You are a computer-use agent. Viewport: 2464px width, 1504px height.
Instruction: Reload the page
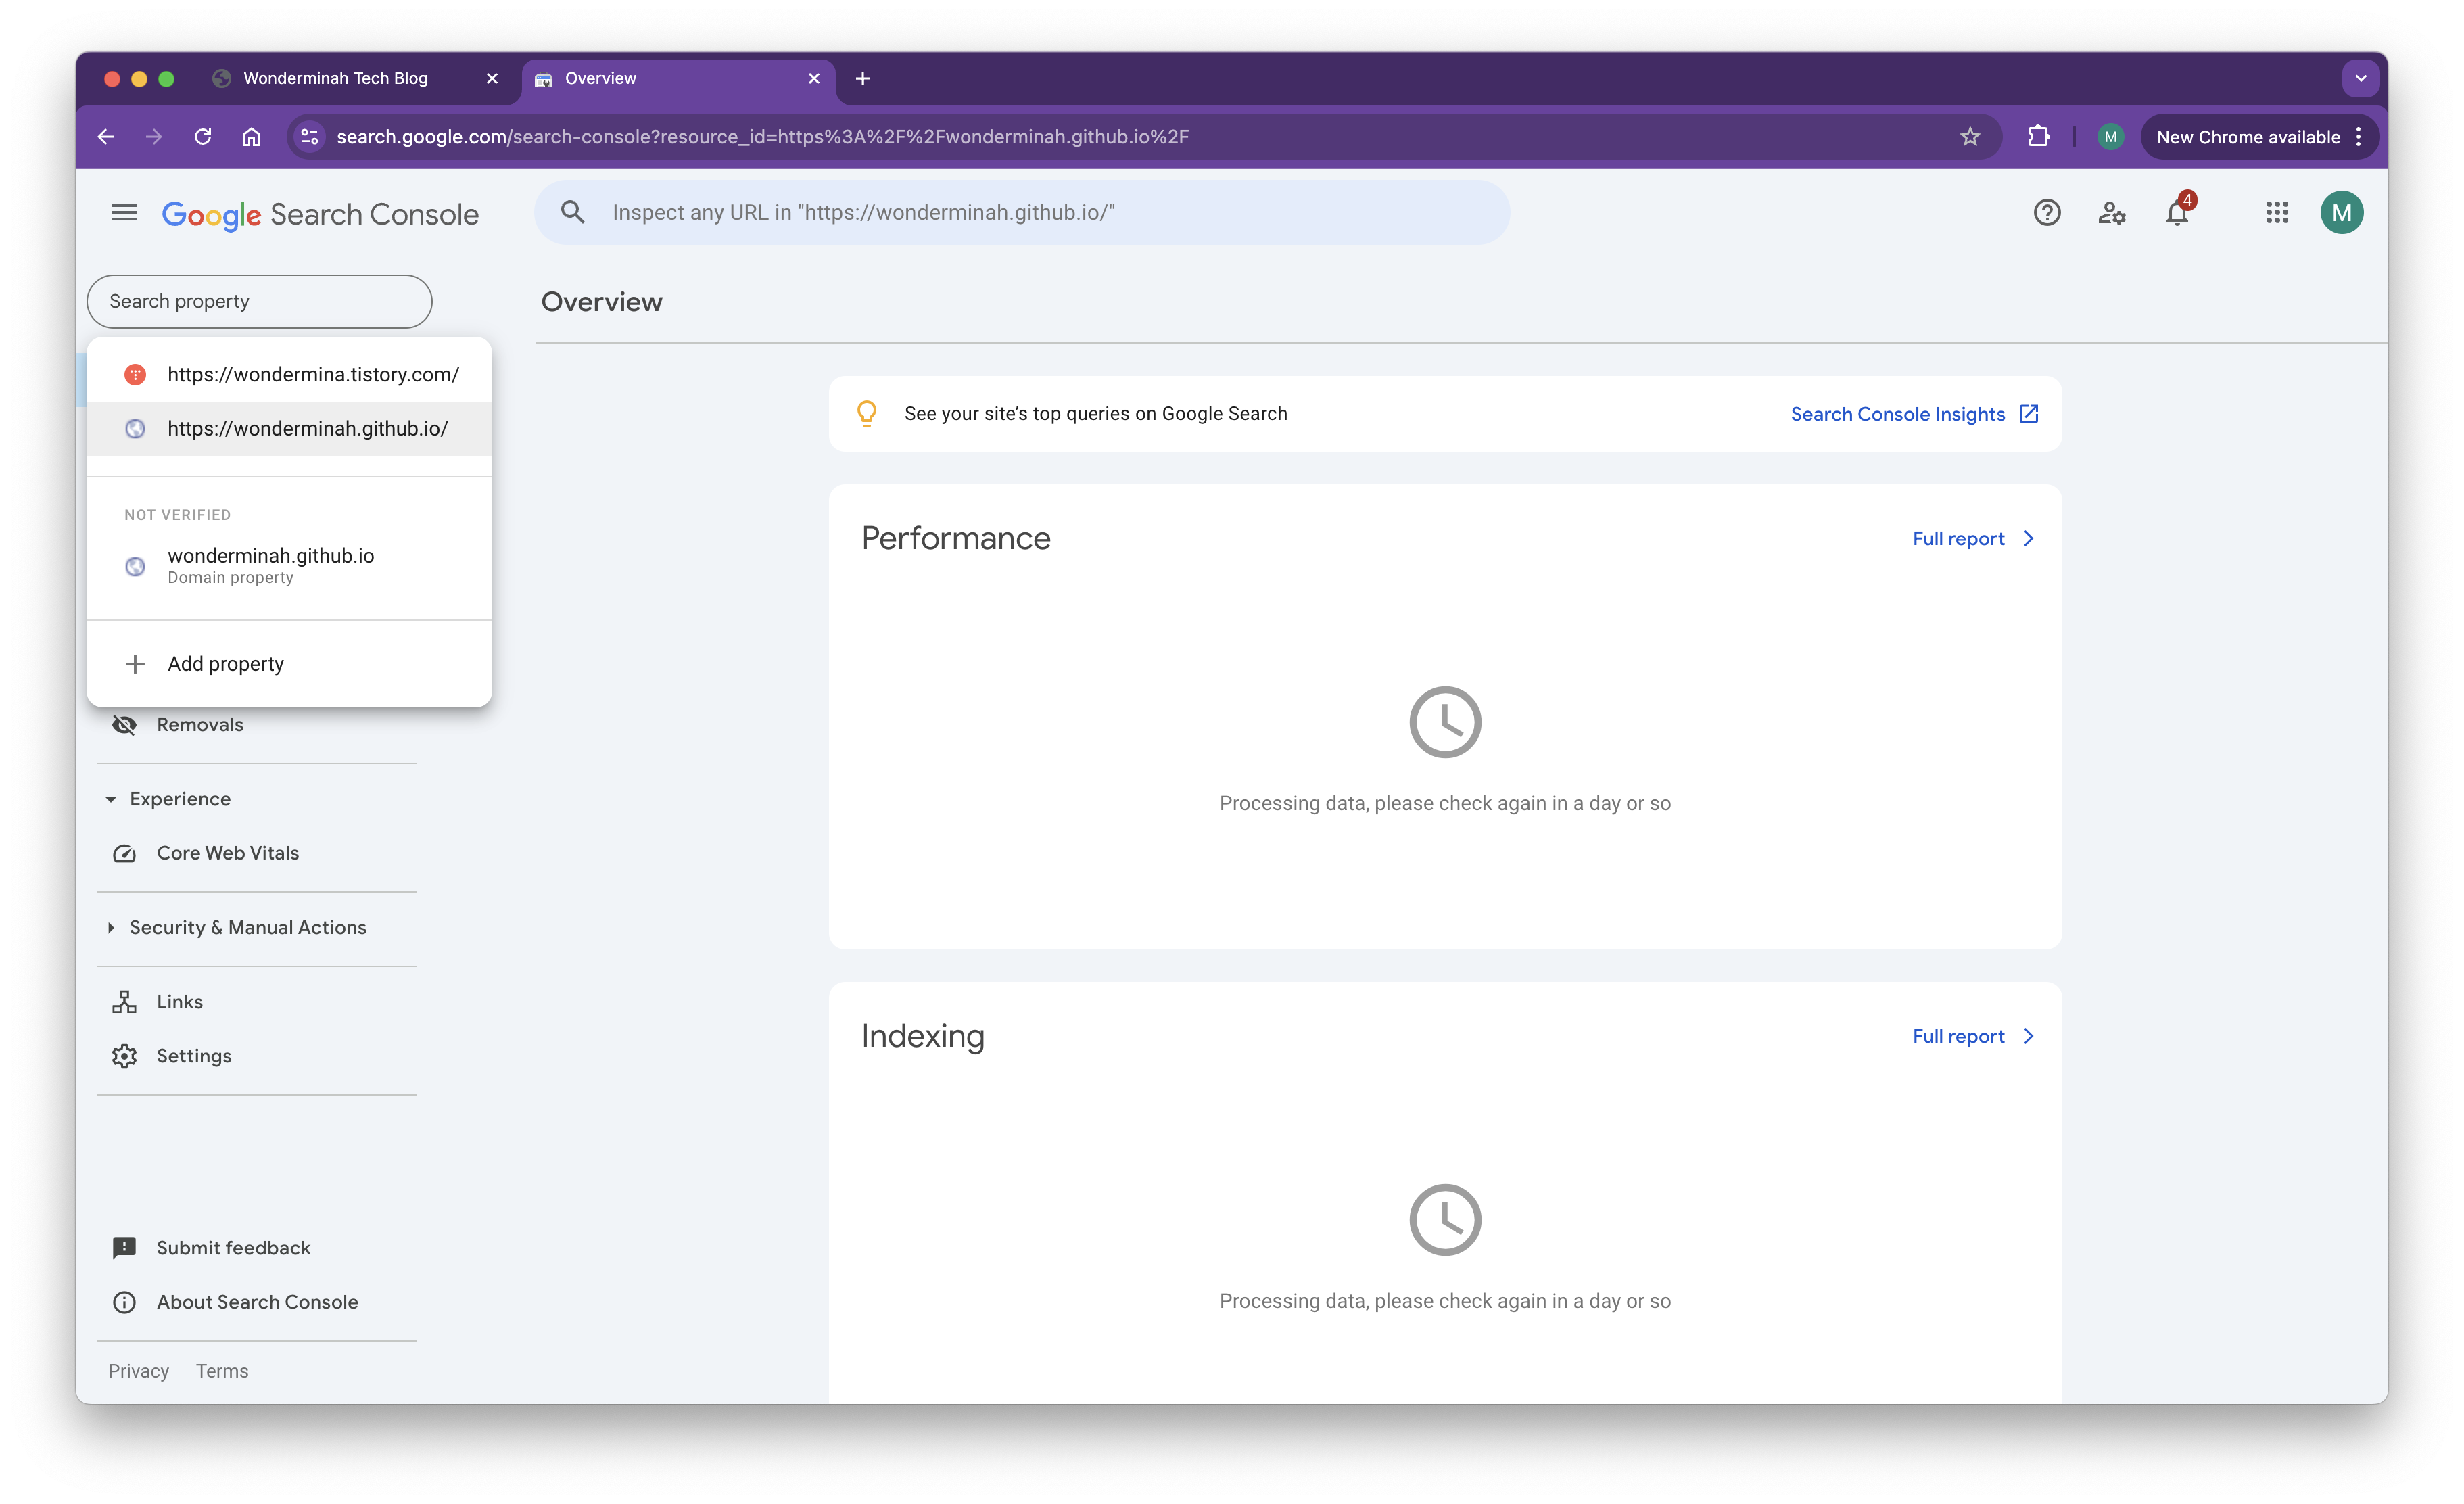203,137
